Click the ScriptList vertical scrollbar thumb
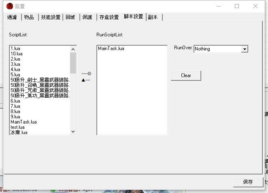 73,63
